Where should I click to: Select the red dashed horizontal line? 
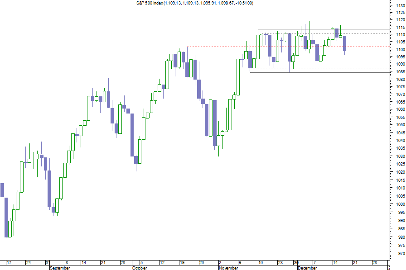click(x=288, y=47)
